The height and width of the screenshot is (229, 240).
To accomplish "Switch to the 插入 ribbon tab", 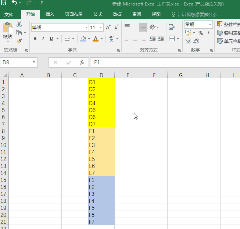I will [50, 14].
